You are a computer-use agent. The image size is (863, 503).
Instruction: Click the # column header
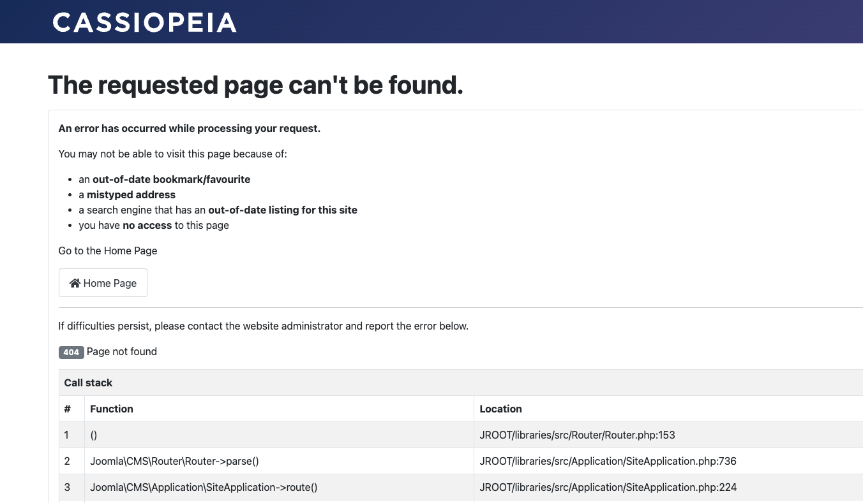coord(68,409)
